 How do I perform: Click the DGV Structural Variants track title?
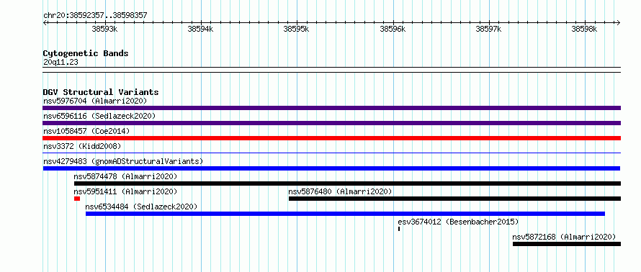pyautogui.click(x=101, y=92)
